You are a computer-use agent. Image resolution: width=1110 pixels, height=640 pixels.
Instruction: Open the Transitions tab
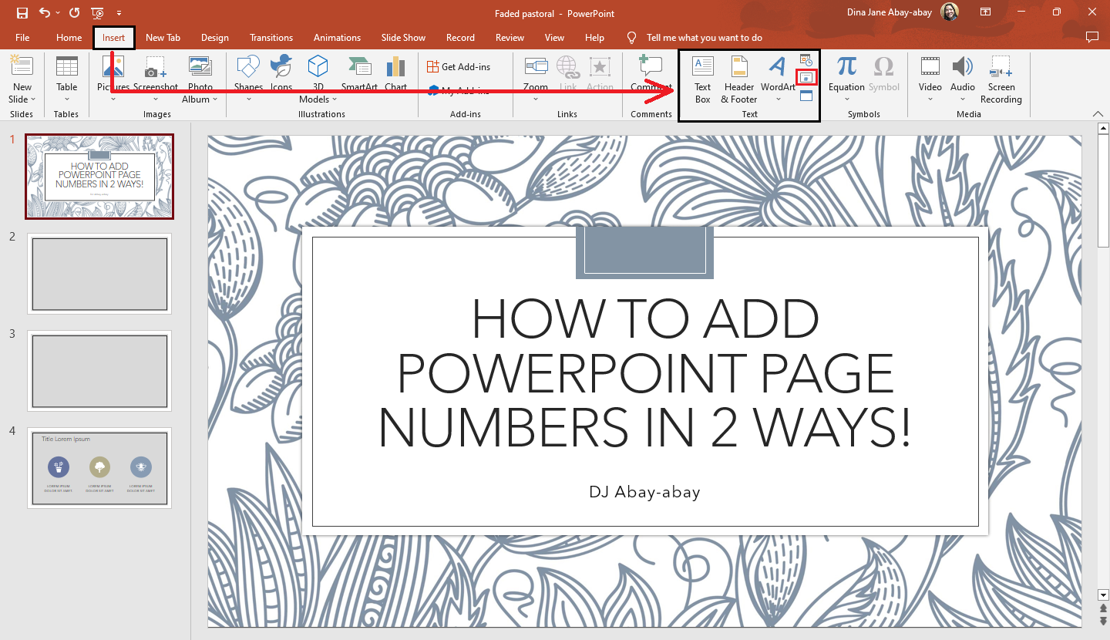(x=271, y=37)
